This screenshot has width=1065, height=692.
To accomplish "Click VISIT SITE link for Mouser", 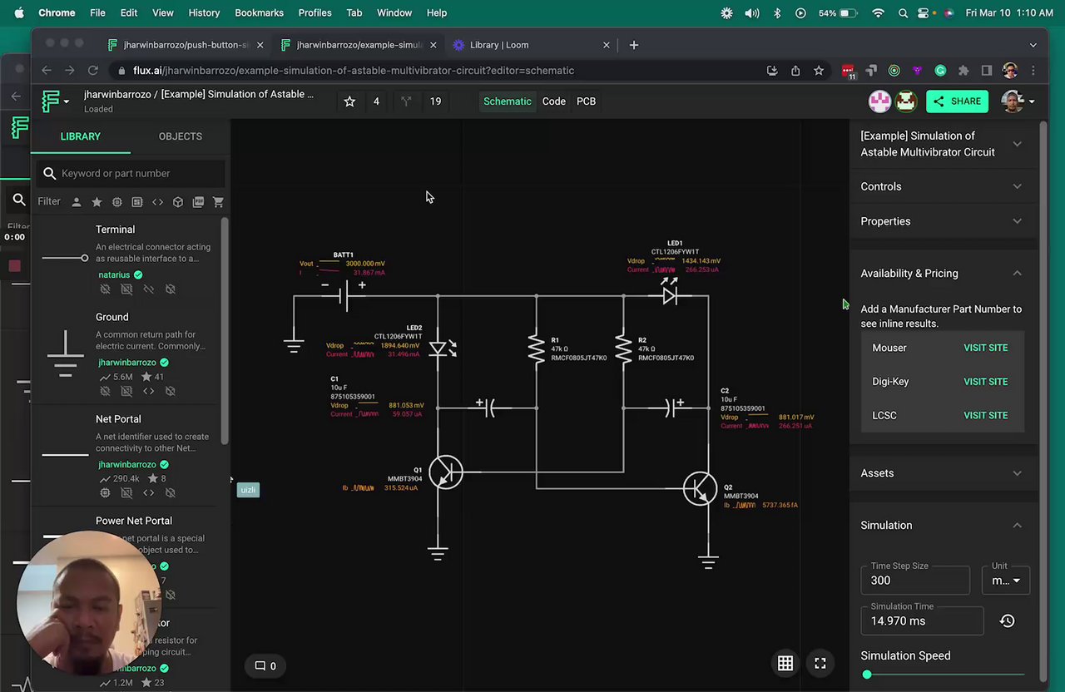I will [985, 348].
